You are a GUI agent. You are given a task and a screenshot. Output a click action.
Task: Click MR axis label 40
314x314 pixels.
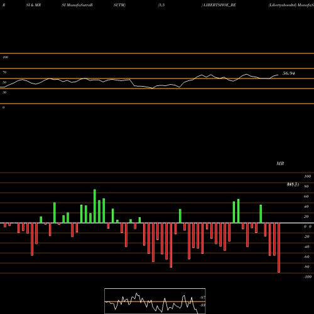[306, 207]
